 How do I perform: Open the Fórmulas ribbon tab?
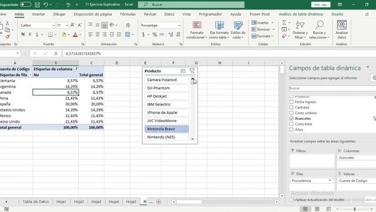(x=128, y=14)
